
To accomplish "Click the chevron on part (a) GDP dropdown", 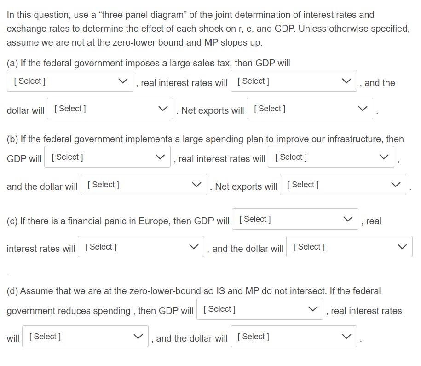I will 122,81.
